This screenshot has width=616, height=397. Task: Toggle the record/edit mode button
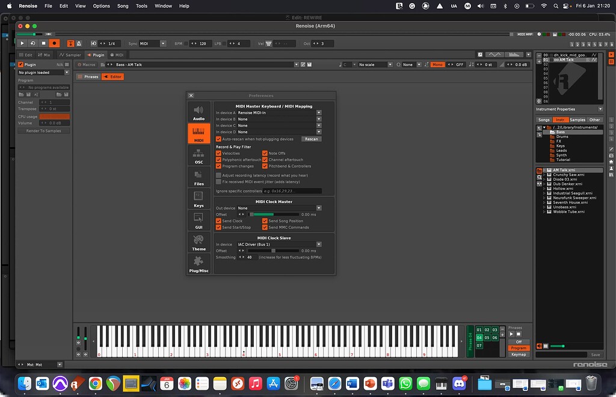point(54,44)
